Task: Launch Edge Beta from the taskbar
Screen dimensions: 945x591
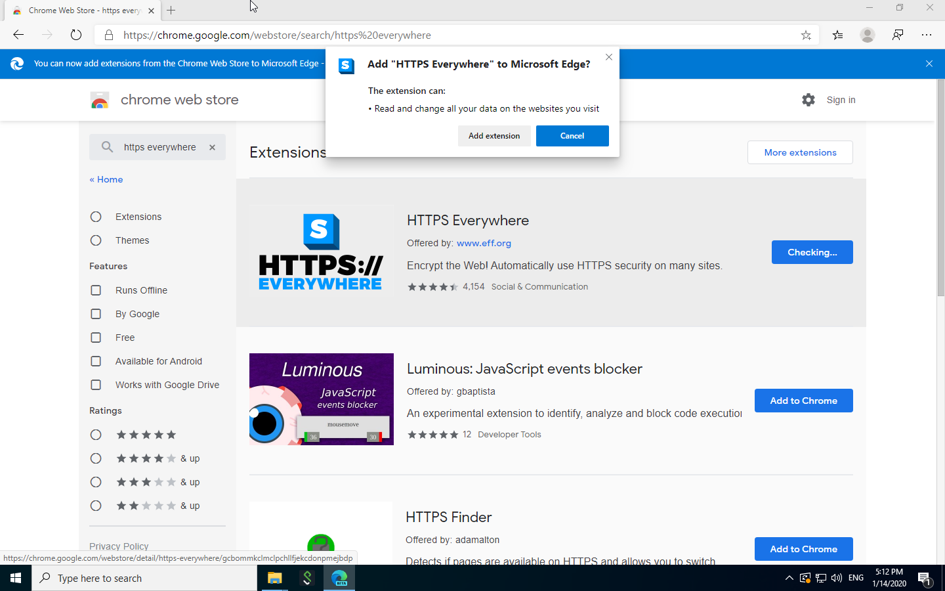Action: coord(339,578)
